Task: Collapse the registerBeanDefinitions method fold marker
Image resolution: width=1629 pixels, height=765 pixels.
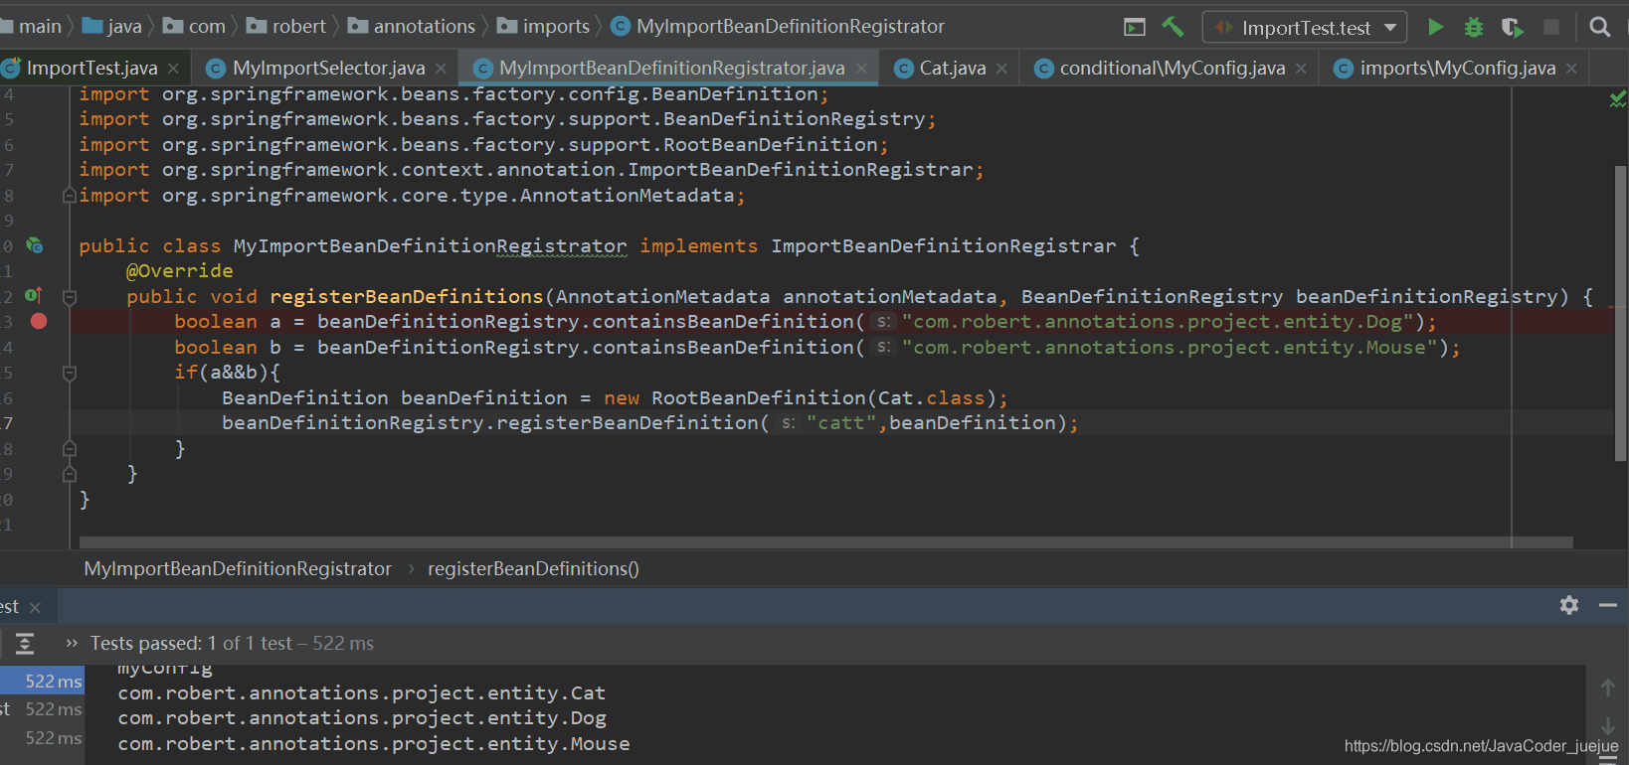Action: tap(70, 297)
